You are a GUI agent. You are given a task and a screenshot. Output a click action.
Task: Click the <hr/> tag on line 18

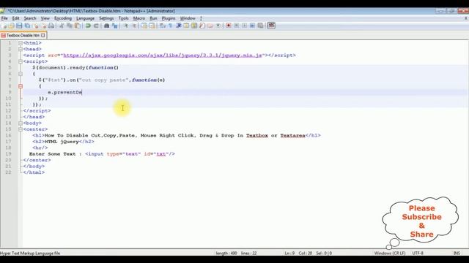pyautogui.click(x=40, y=148)
